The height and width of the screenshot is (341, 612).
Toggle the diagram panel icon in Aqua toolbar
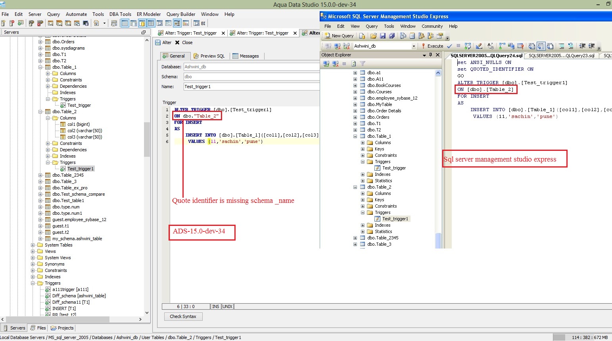pos(177,23)
